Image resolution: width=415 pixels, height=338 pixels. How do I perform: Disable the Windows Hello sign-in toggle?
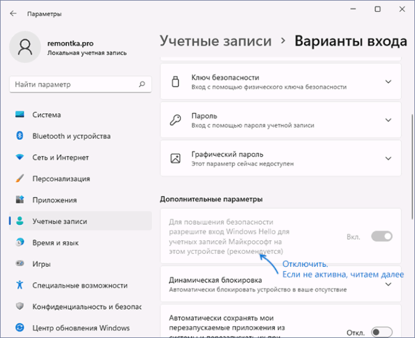(x=382, y=236)
